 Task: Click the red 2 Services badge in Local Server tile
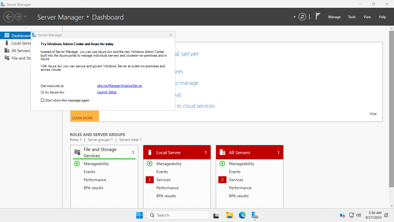click(x=150, y=180)
